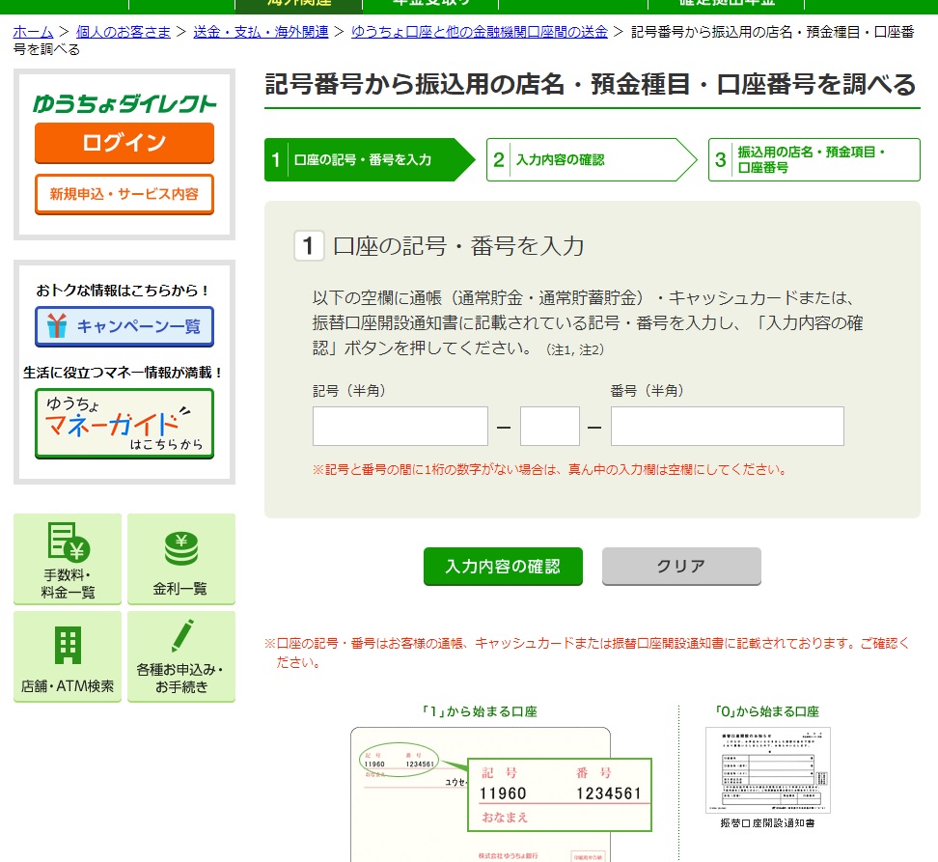Open the 手数料・料金一覧 fees icon

(67, 559)
